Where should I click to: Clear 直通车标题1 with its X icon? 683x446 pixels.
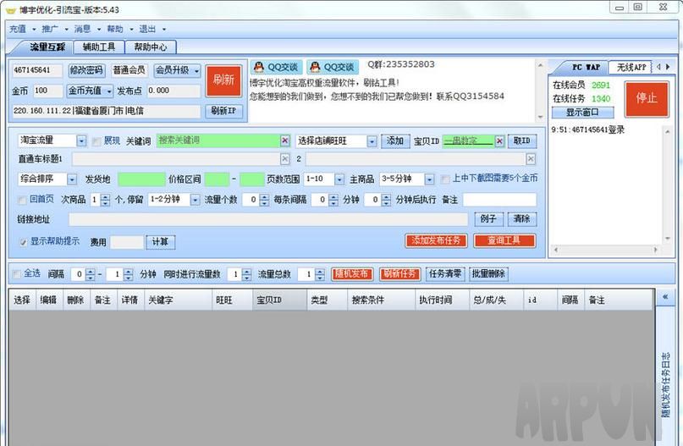tap(284, 158)
